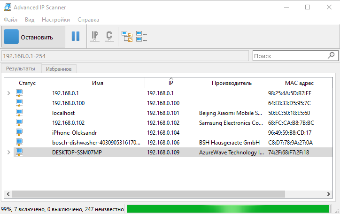Click MAC address C8:D7:78:9A:27:0A

pos(290,143)
